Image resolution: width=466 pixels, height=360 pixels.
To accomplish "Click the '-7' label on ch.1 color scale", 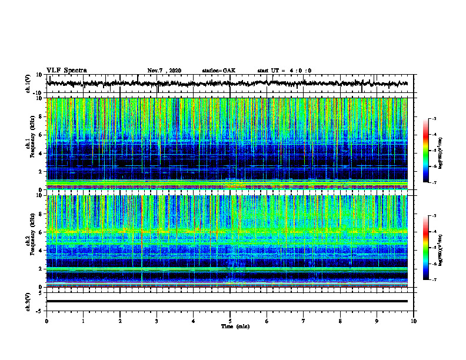I will click(x=434, y=182).
